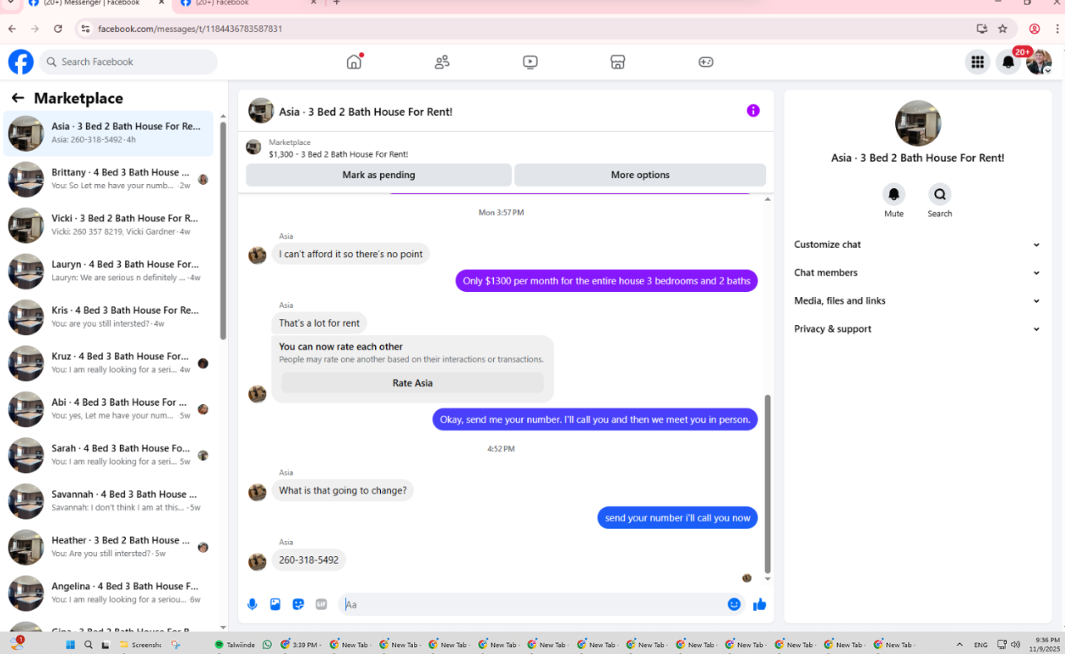Bookmark this page star icon
The width and height of the screenshot is (1065, 654).
pyautogui.click(x=1003, y=29)
